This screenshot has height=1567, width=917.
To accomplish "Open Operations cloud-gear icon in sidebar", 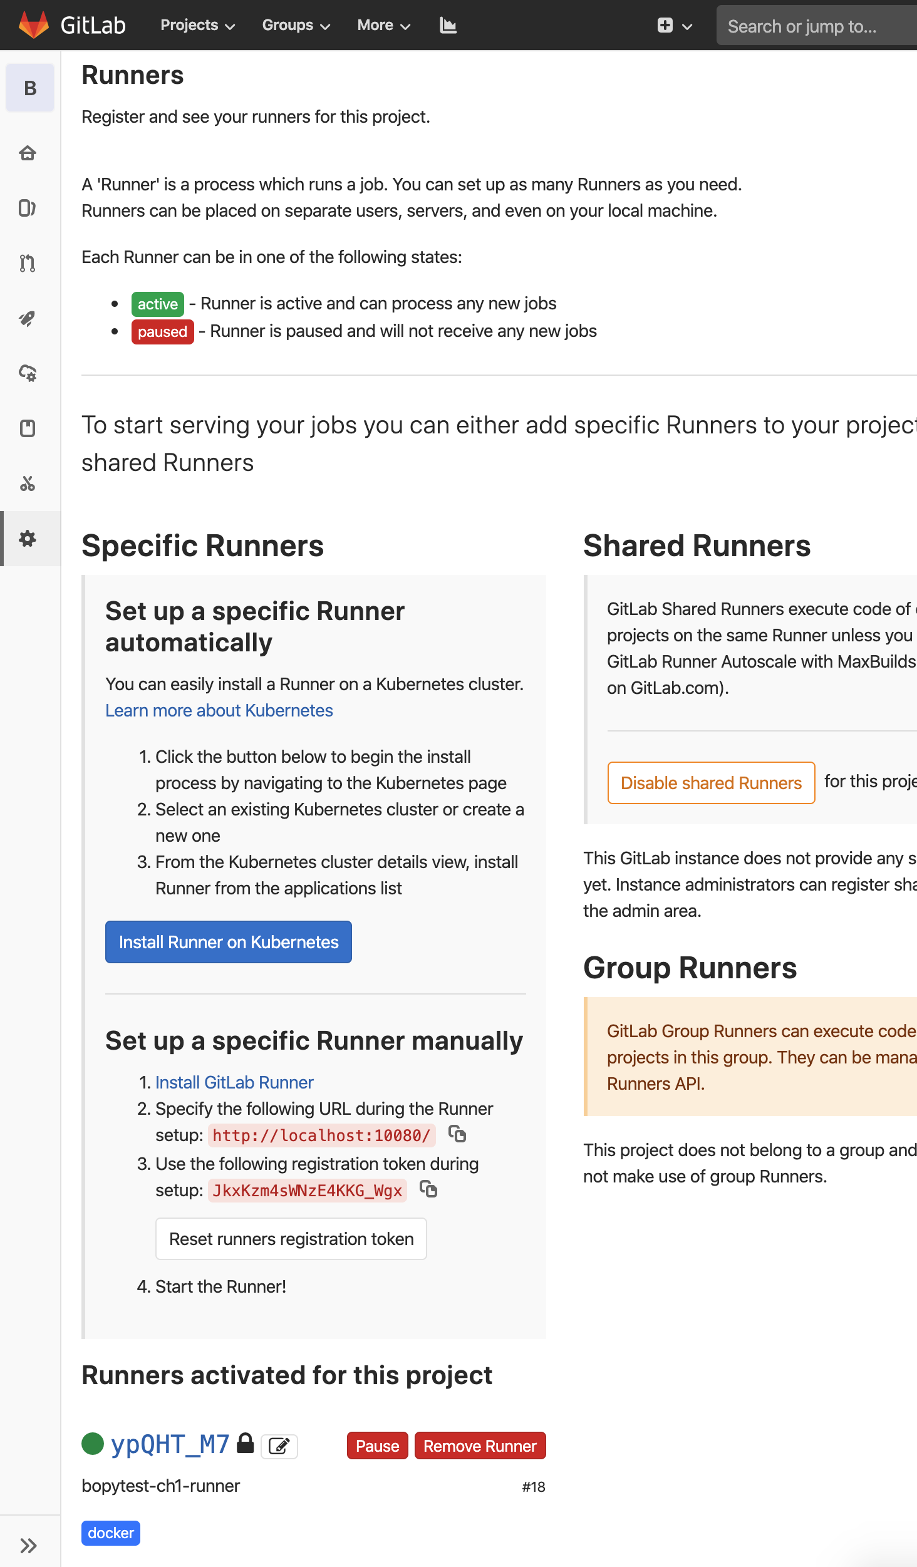I will [28, 373].
